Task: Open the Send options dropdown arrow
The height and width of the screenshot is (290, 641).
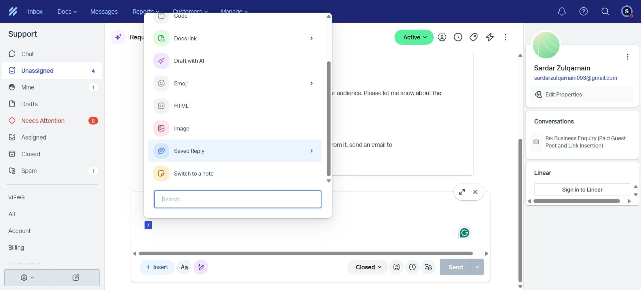Action: pyautogui.click(x=477, y=267)
